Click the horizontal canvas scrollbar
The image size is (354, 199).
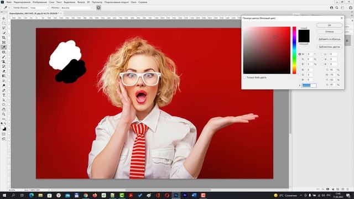168,190
